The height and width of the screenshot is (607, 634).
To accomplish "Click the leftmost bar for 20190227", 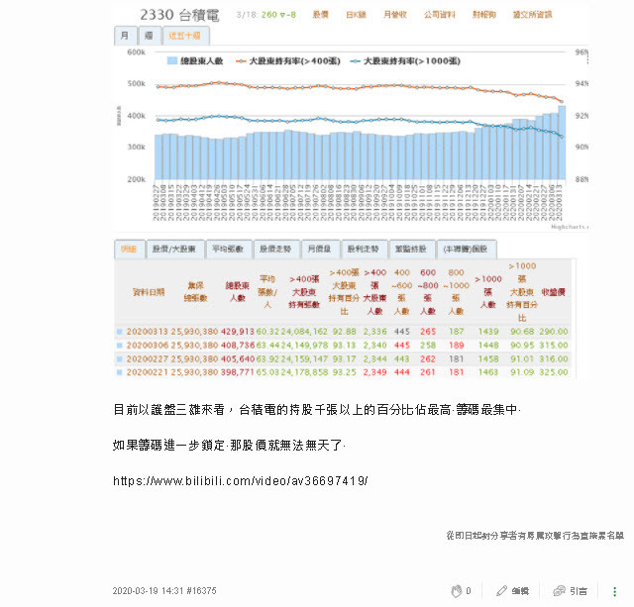I will tap(158, 157).
